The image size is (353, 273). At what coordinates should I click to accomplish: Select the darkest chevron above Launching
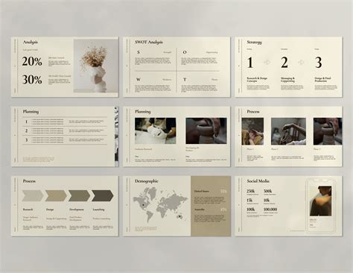point(103,195)
